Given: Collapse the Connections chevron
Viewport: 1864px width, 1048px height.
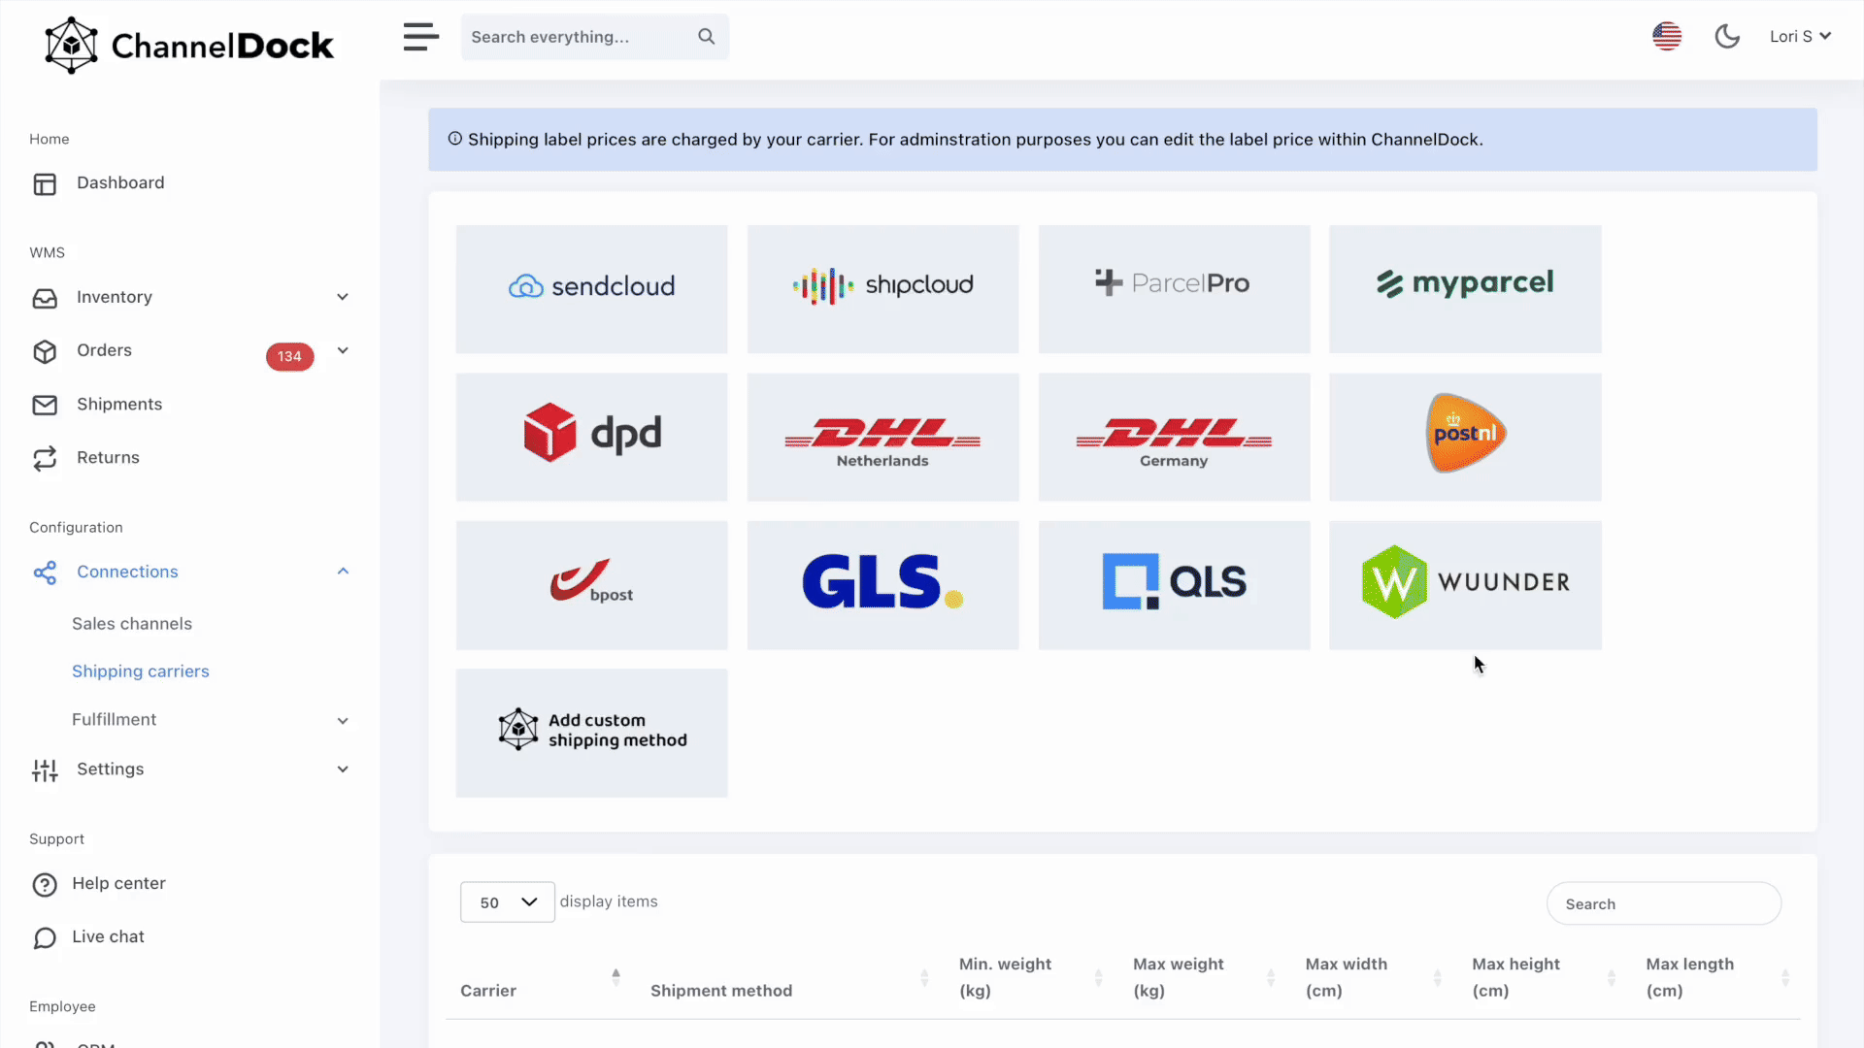Looking at the screenshot, I should [343, 572].
